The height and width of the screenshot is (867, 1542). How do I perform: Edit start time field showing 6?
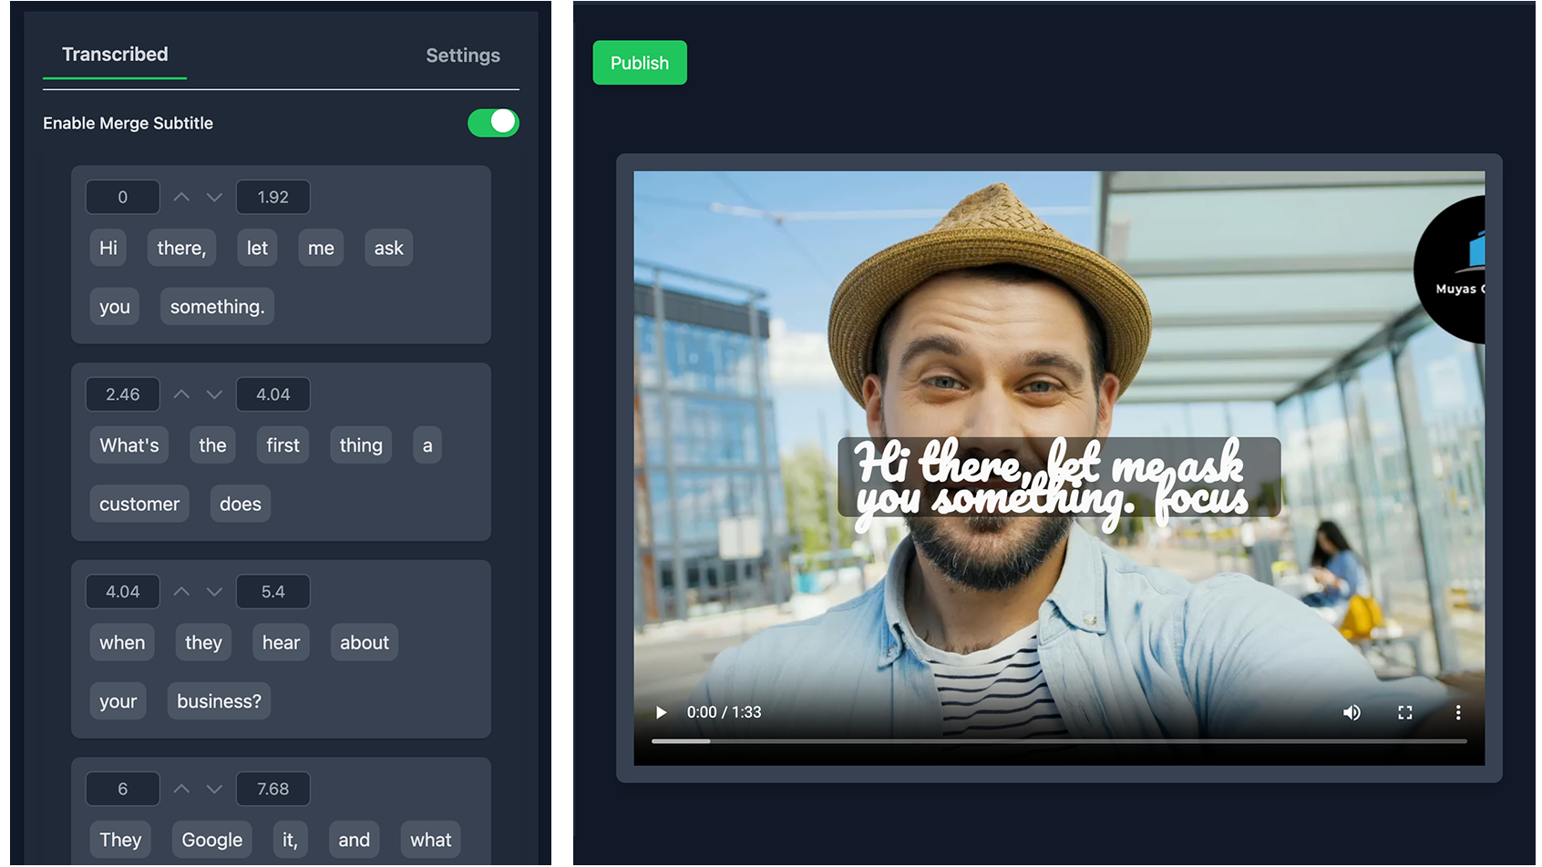coord(123,789)
